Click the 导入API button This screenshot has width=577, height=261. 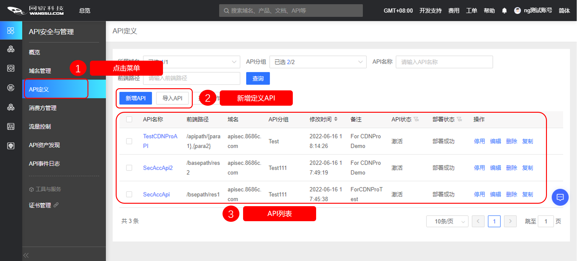tap(172, 98)
